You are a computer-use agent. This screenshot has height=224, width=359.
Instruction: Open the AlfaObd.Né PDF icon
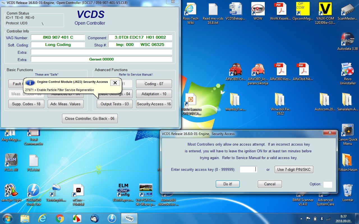[303, 72]
